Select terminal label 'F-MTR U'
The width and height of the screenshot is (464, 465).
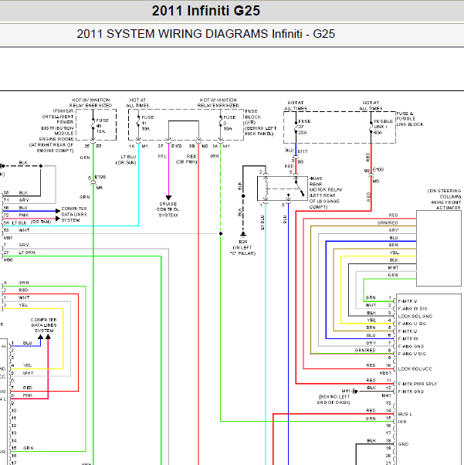coord(408,331)
